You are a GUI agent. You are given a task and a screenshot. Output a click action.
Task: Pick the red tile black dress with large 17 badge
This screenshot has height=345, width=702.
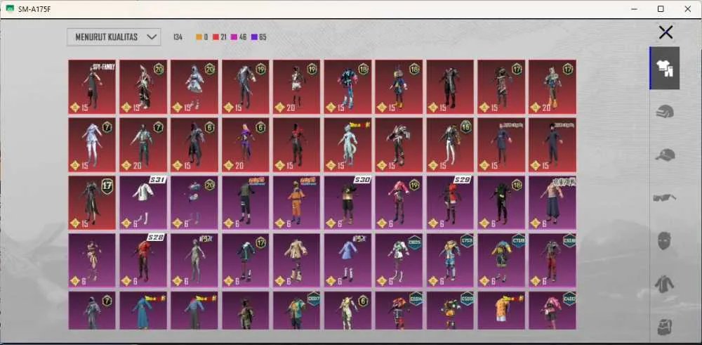coord(92,202)
